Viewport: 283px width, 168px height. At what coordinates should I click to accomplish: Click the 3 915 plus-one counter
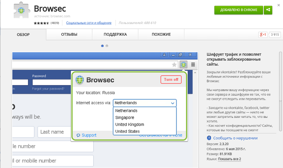275,35
